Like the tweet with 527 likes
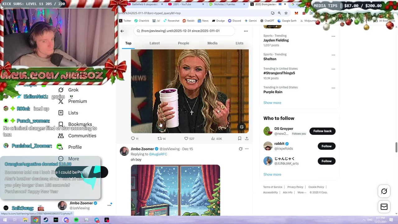The height and width of the screenshot is (224, 398). [189, 138]
